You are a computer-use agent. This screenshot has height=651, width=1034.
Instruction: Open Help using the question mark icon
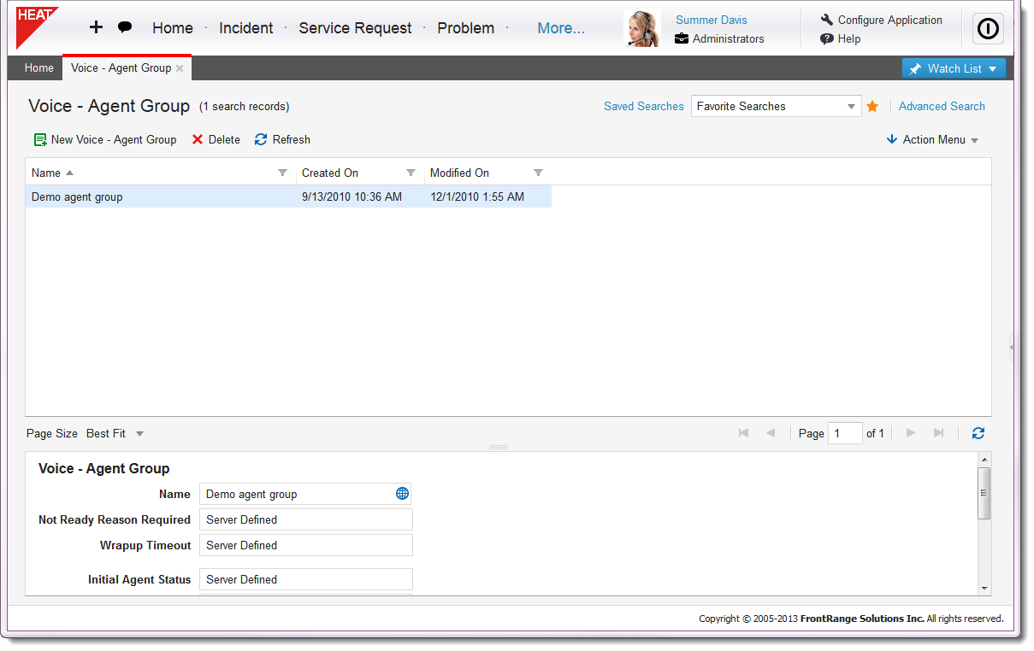pos(826,38)
